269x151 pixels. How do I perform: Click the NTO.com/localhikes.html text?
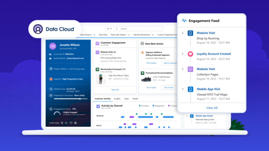coord(111,58)
